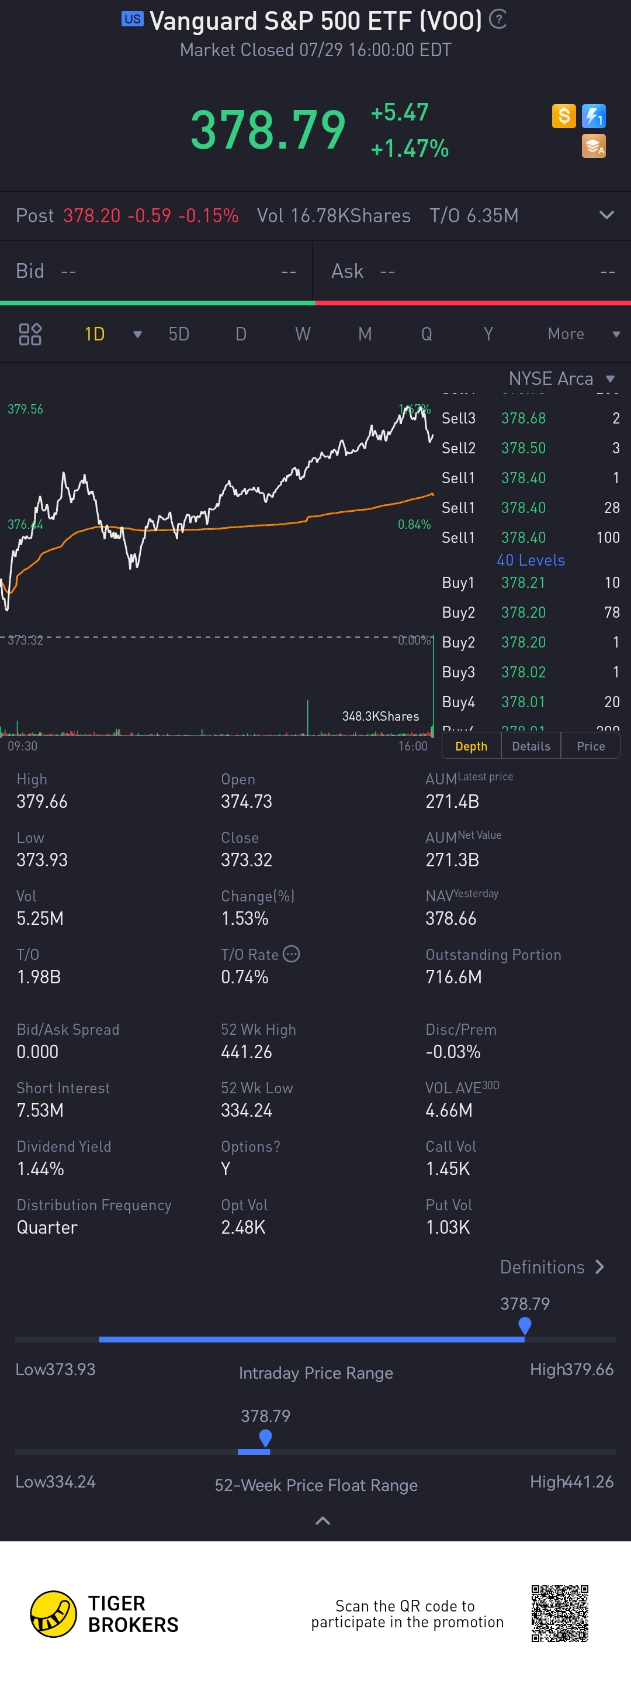Tap the Put Vol 1.03K value

448,1227
